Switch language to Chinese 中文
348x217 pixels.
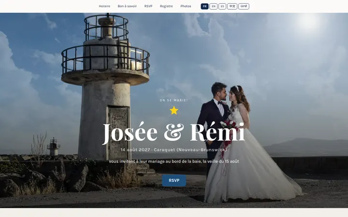pyautogui.click(x=232, y=6)
